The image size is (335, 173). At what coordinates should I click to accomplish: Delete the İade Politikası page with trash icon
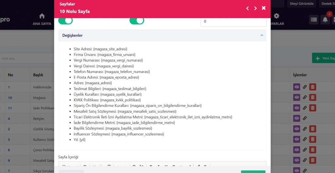(313, 108)
